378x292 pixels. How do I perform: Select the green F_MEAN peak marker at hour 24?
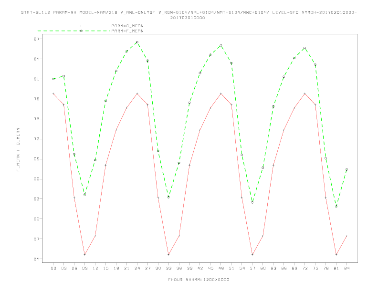coord(137,42)
